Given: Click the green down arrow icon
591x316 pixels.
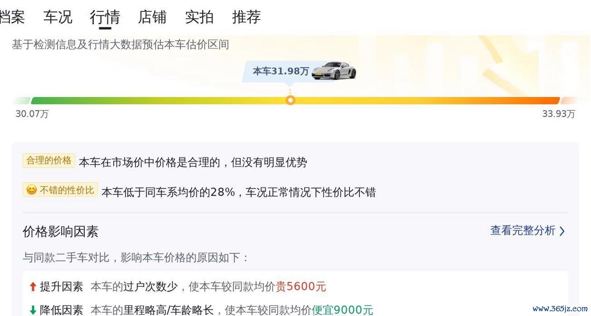Looking at the screenshot, I should tap(33, 310).
